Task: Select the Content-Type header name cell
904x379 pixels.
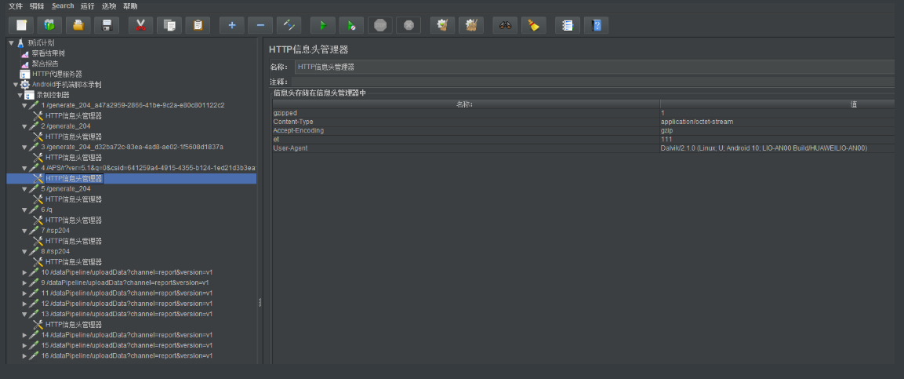Action: click(x=466, y=122)
